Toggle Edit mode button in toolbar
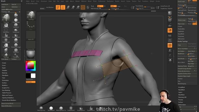 (58, 7)
